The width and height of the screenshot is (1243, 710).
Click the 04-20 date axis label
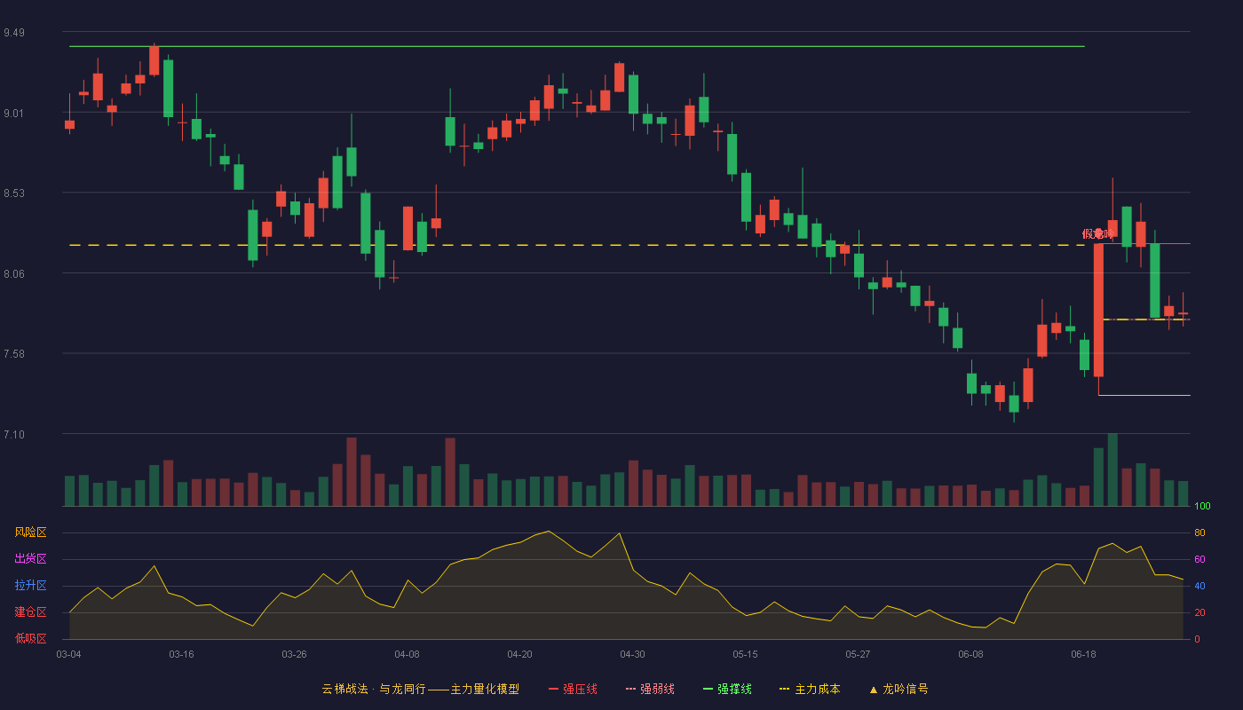[519, 654]
